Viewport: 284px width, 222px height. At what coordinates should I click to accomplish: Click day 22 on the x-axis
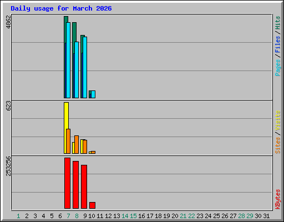191,216
